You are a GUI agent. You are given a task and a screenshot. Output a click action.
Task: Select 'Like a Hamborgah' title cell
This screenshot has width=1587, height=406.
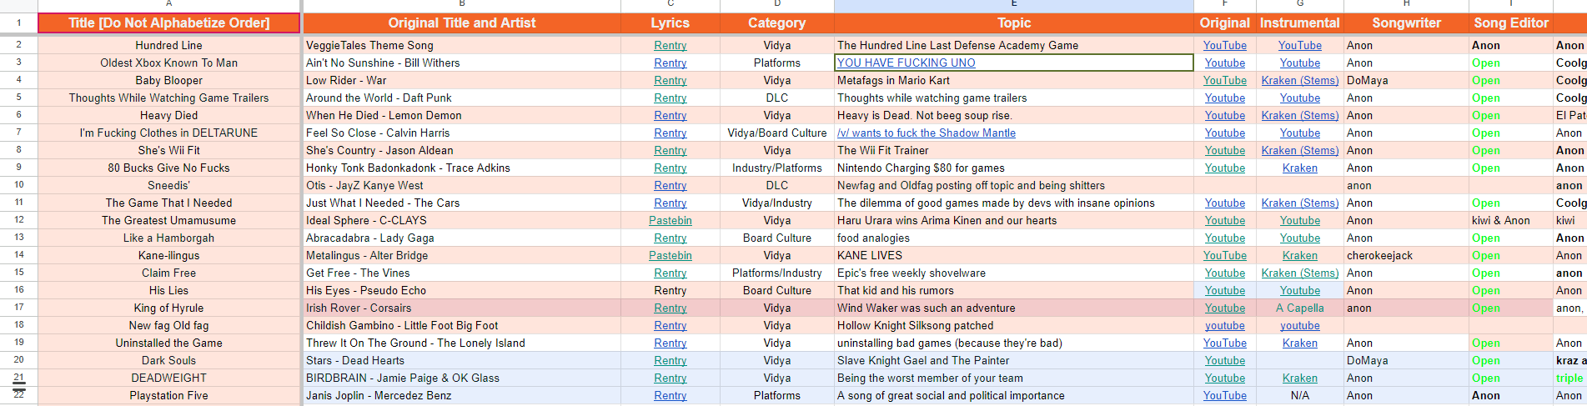point(168,238)
